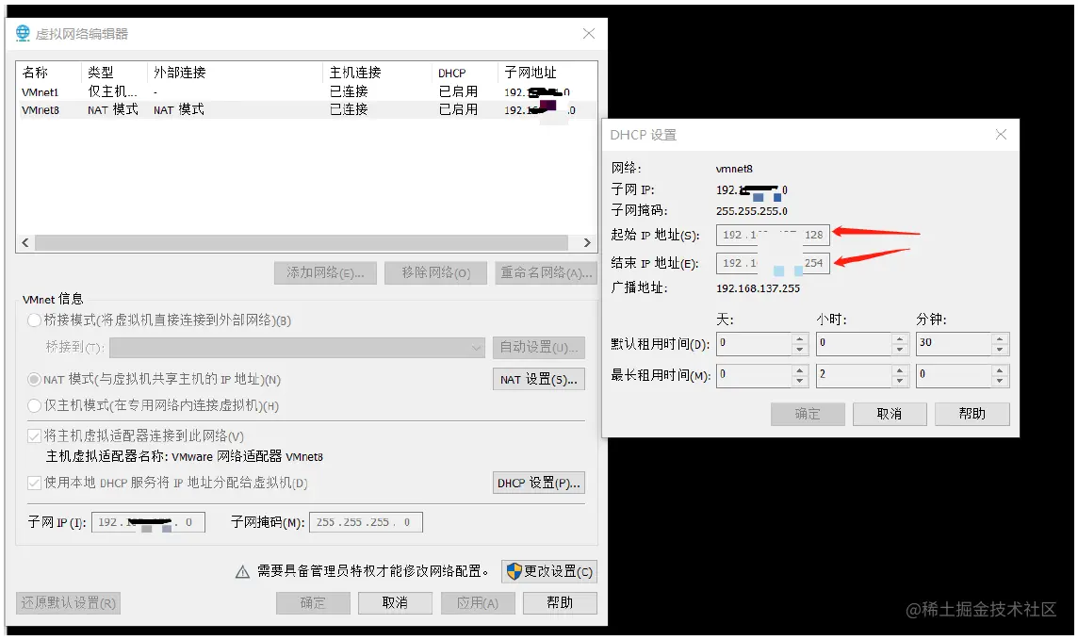Click the 子网 IP(I) input field
Image resolution: width=1078 pixels, height=640 pixels.
(x=148, y=522)
